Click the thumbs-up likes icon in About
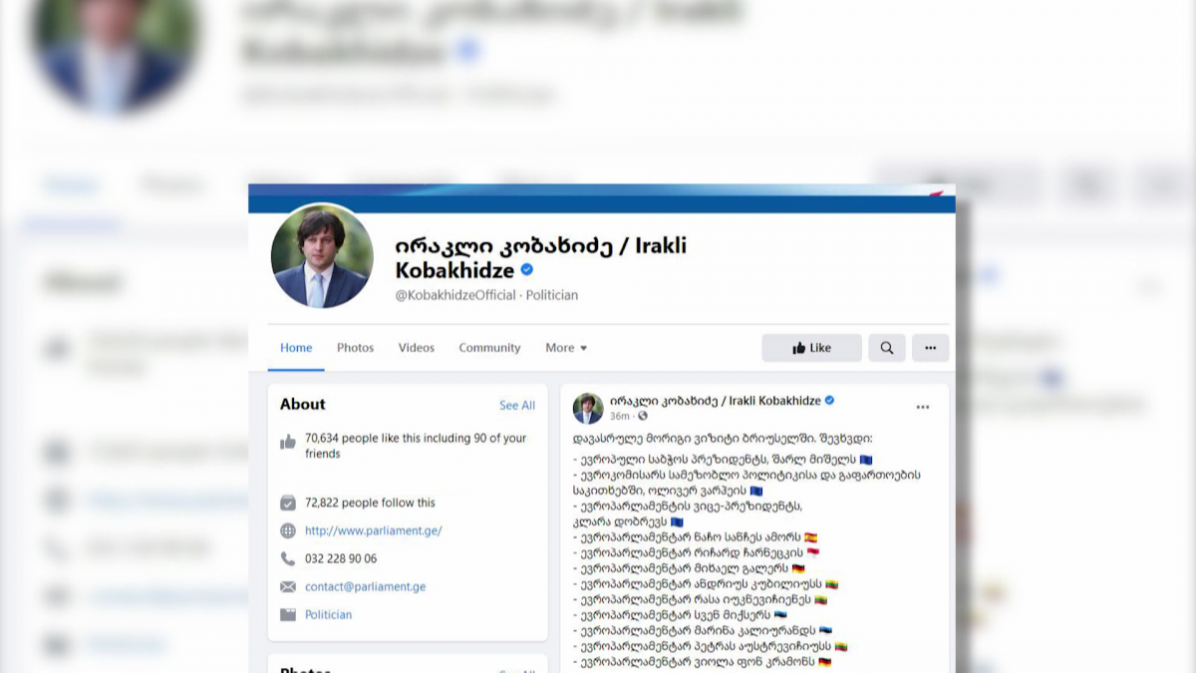The image size is (1196, 673). point(288,441)
